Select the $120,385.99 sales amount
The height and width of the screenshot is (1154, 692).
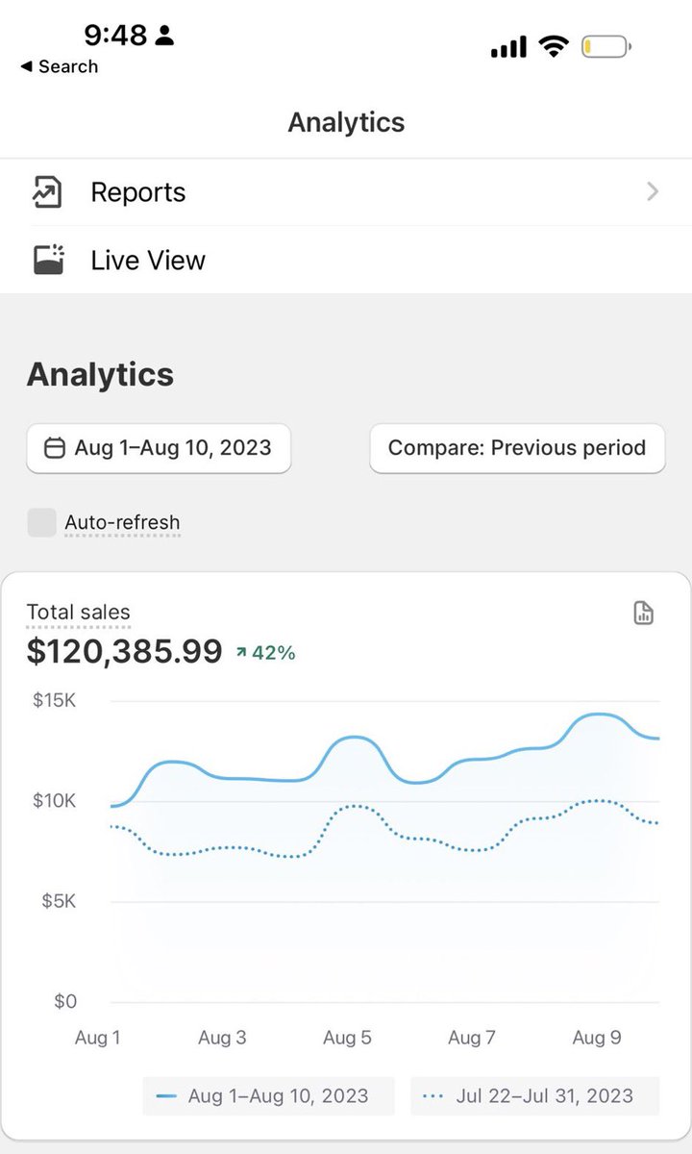[x=124, y=652]
